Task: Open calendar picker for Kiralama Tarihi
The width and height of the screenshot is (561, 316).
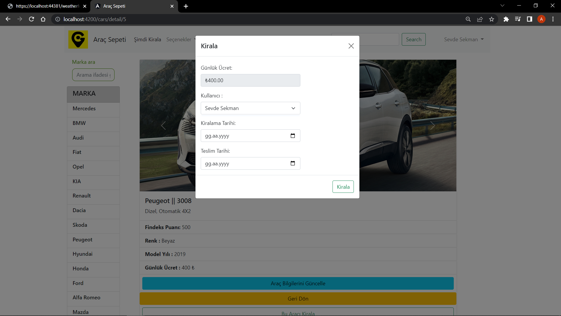Action: pyautogui.click(x=293, y=136)
